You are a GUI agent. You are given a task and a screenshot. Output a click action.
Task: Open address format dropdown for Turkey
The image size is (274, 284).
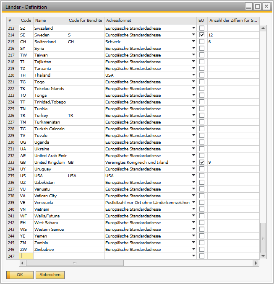pyautogui.click(x=193, y=115)
